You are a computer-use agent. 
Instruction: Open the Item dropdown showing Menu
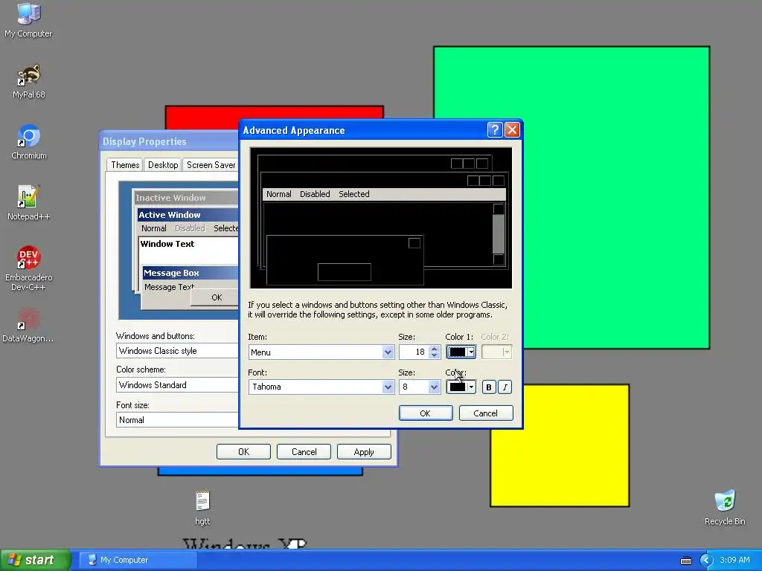[321, 352]
